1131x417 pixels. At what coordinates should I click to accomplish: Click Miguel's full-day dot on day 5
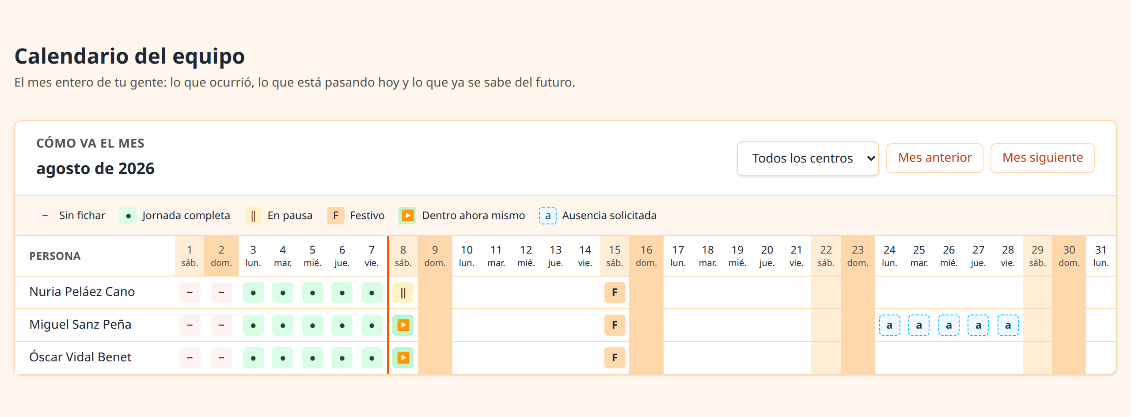click(312, 325)
